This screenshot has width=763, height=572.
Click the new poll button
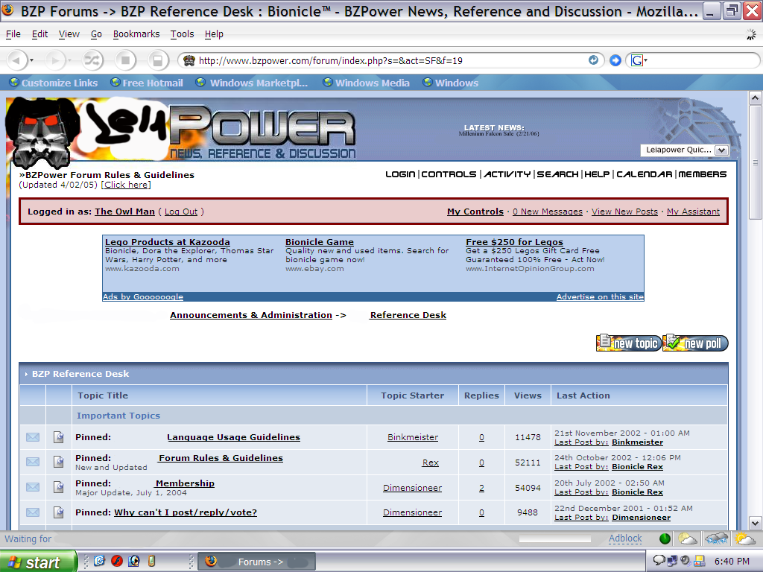coord(695,343)
